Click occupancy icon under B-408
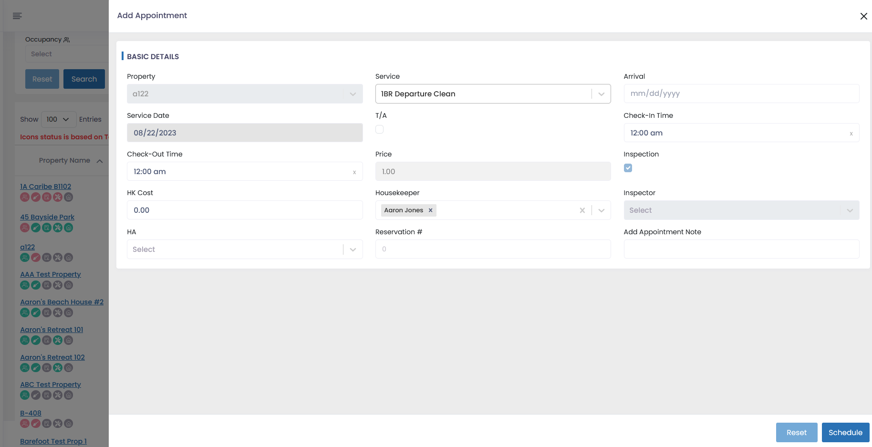 tap(25, 424)
